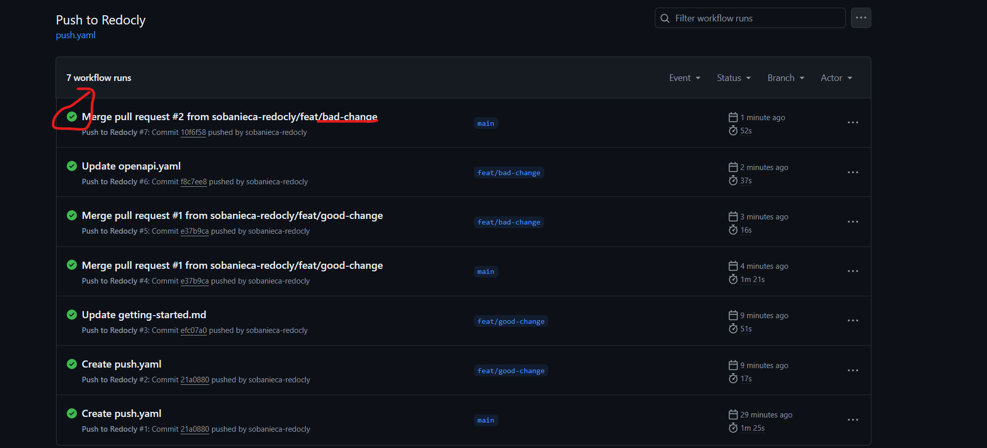Click stopwatch duration icon showing 1m 21s

[733, 279]
